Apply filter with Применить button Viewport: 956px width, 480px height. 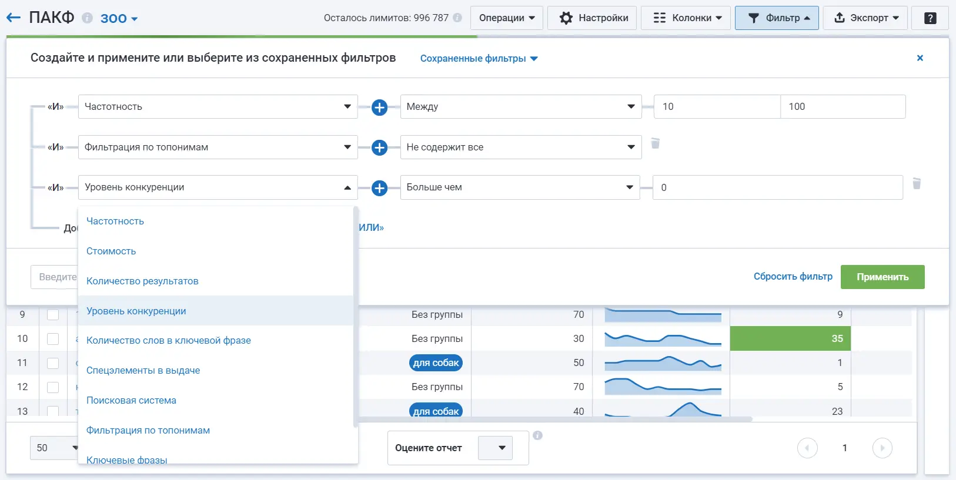(x=883, y=277)
